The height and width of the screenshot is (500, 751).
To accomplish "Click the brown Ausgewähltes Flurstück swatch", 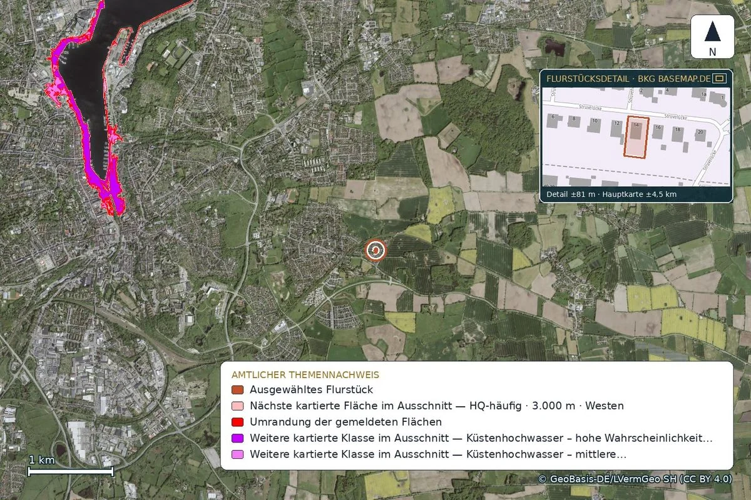I will point(238,389).
